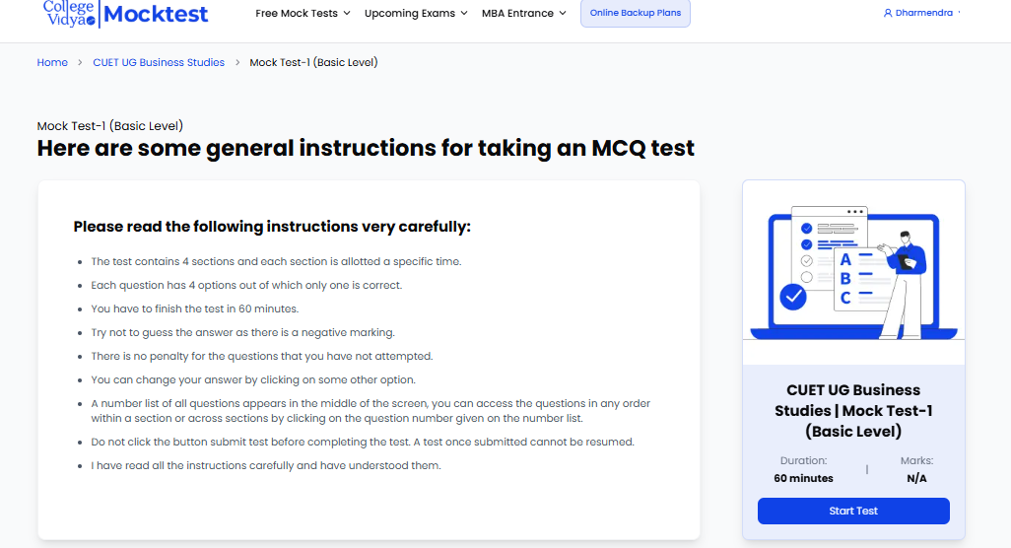The height and width of the screenshot is (548, 1011).
Task: Click the letter A in the illustration
Action: tap(844, 259)
